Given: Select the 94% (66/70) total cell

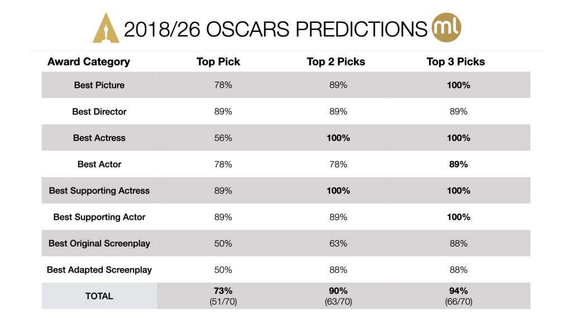Looking at the screenshot, I should 458,296.
